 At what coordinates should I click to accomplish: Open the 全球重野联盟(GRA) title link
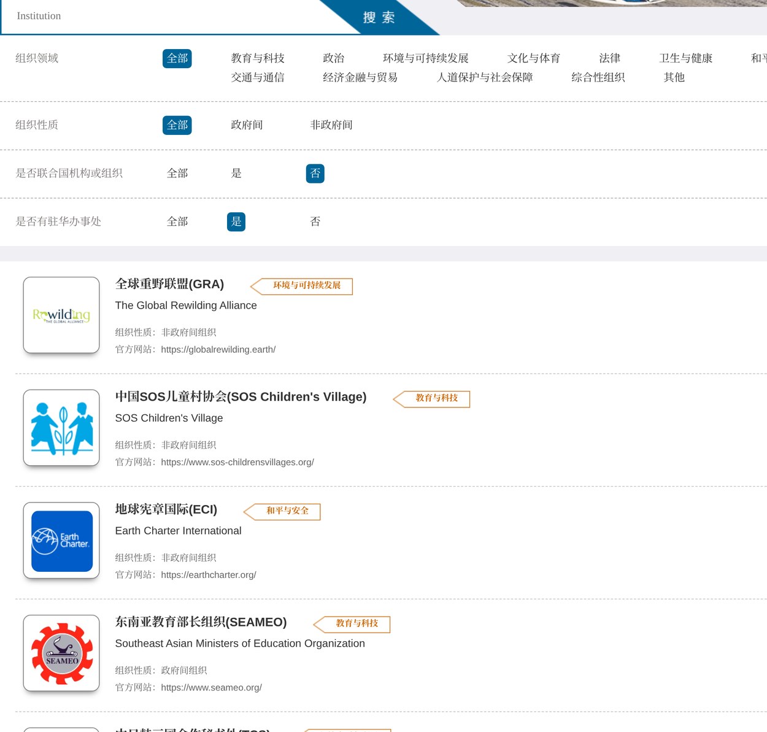169,284
